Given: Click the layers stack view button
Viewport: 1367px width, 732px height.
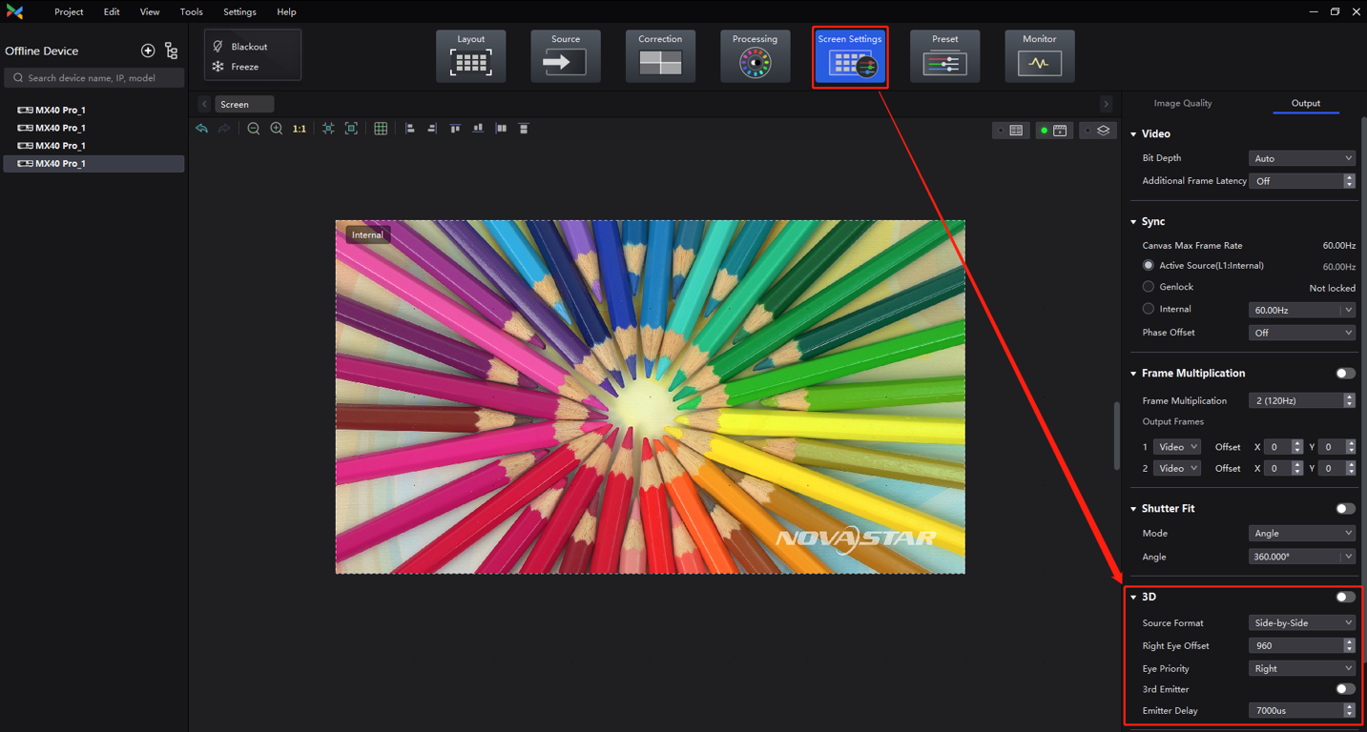Looking at the screenshot, I should [x=1098, y=131].
